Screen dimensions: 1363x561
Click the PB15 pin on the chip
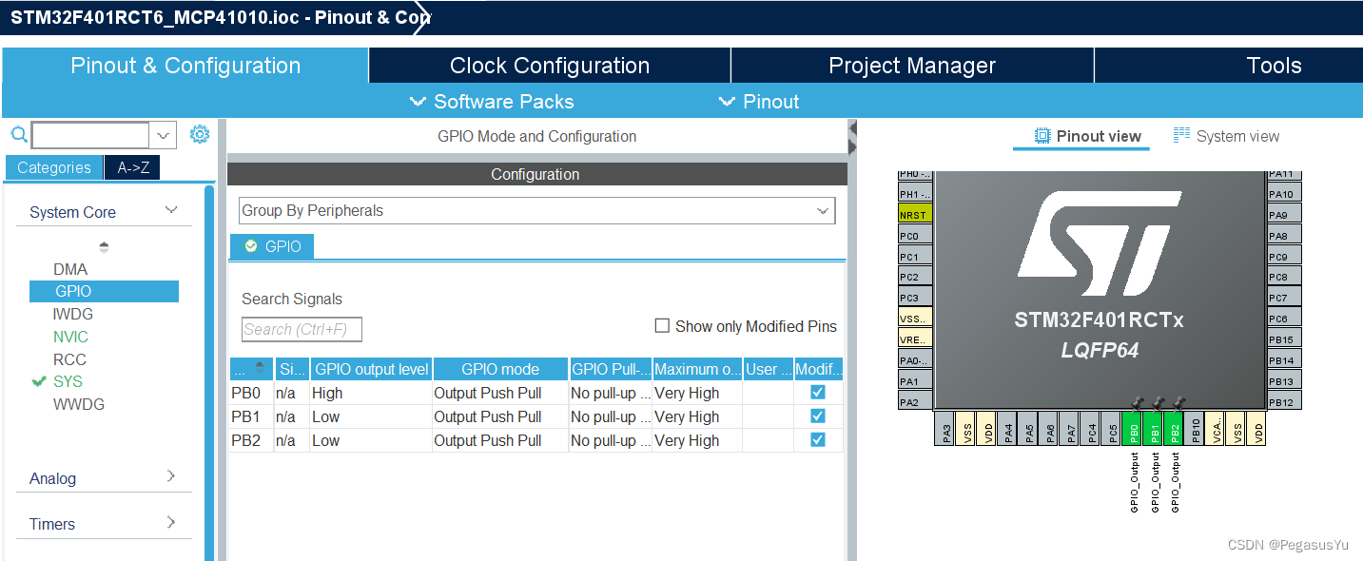[1283, 339]
